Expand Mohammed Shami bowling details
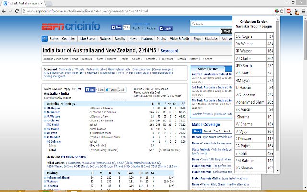 point(45,178)
